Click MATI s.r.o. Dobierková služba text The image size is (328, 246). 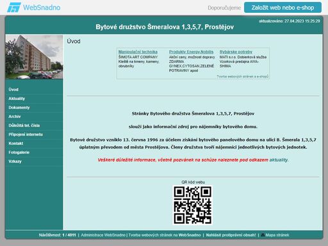coord(243,57)
